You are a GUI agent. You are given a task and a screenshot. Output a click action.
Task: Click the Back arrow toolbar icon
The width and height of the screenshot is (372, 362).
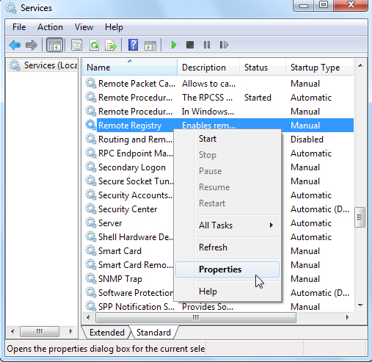point(15,45)
